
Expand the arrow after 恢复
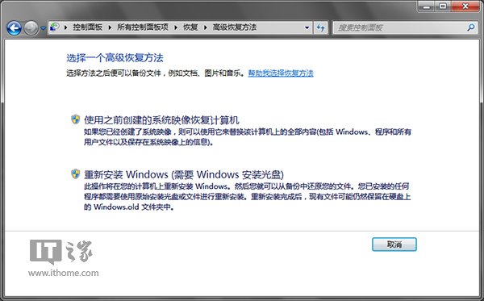point(205,27)
